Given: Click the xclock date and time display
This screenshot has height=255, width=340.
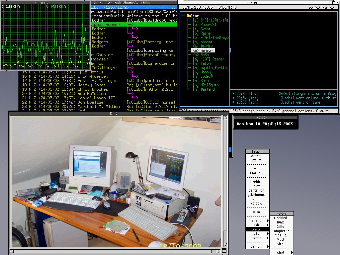Looking at the screenshot, I should tap(265, 124).
